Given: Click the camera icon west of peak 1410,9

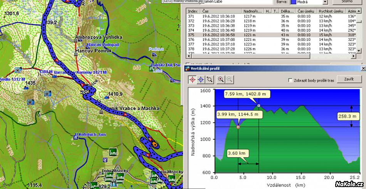Looking at the screenshot, I should [48, 94].
